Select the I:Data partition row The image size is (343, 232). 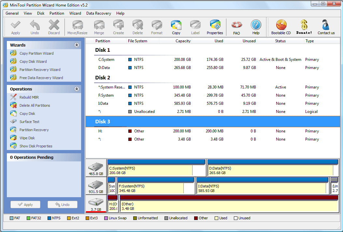click(x=213, y=103)
